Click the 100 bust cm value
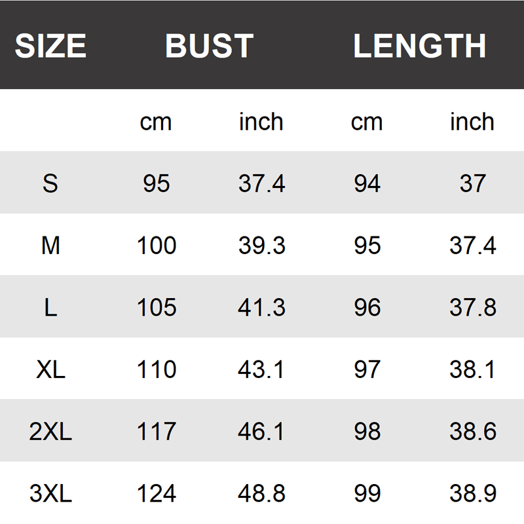This screenshot has width=524, height=524. pyautogui.click(x=157, y=246)
